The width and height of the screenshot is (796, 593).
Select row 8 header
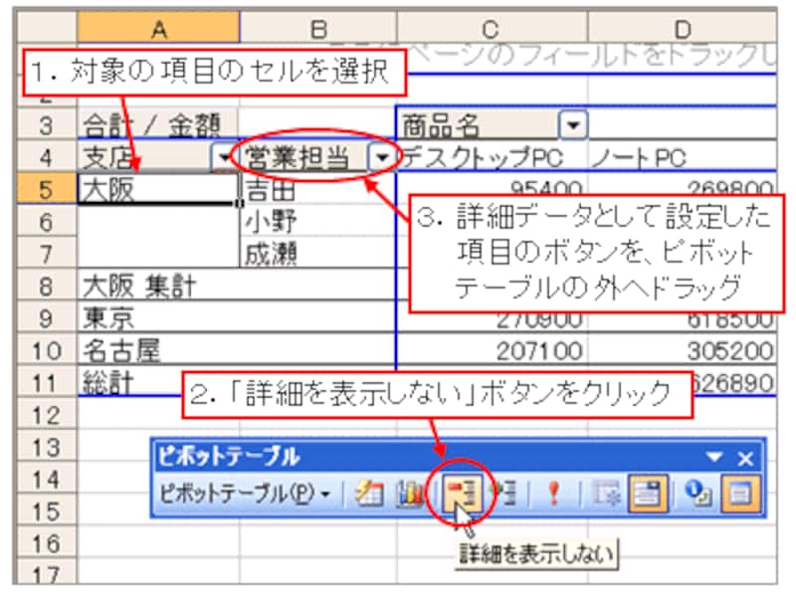pyautogui.click(x=46, y=286)
